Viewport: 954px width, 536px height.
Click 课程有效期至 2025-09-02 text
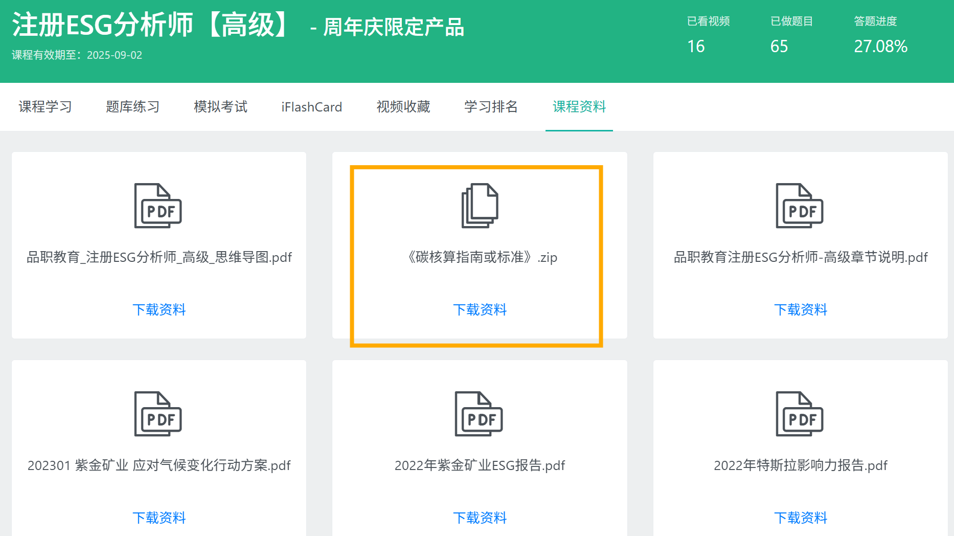click(77, 55)
